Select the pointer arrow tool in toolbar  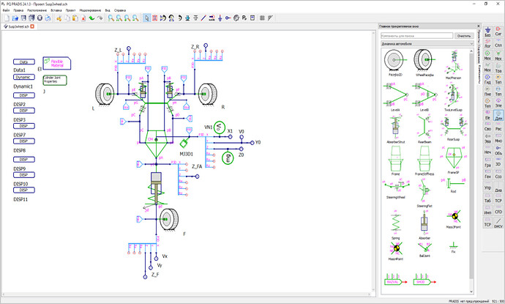point(146,18)
